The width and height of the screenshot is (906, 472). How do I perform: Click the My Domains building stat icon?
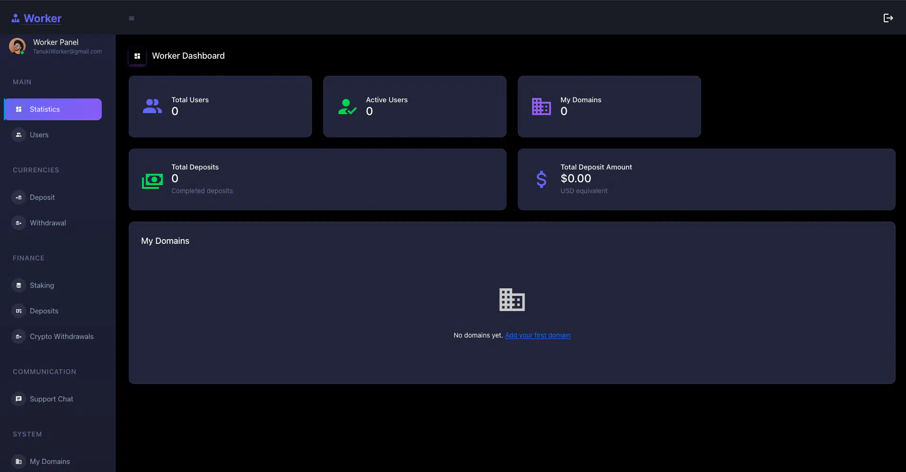pos(541,107)
